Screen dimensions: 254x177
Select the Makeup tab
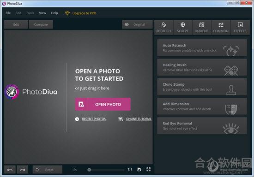(202, 28)
